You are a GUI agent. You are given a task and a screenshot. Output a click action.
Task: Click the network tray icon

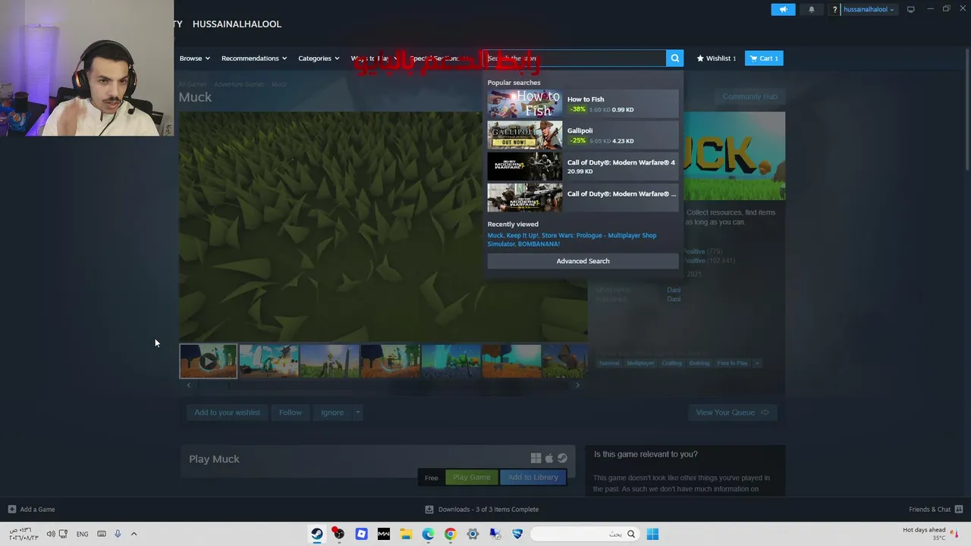pos(63,534)
